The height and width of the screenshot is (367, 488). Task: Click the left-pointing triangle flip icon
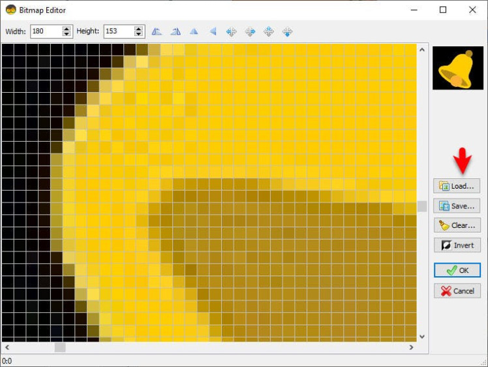(x=213, y=31)
